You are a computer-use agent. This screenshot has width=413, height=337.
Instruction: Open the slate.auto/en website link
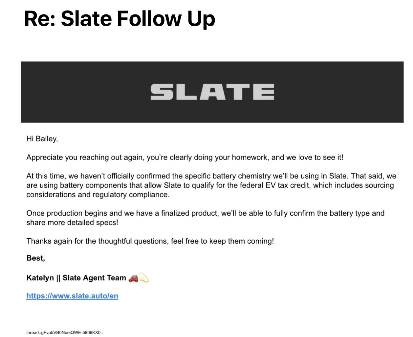pyautogui.click(x=72, y=296)
